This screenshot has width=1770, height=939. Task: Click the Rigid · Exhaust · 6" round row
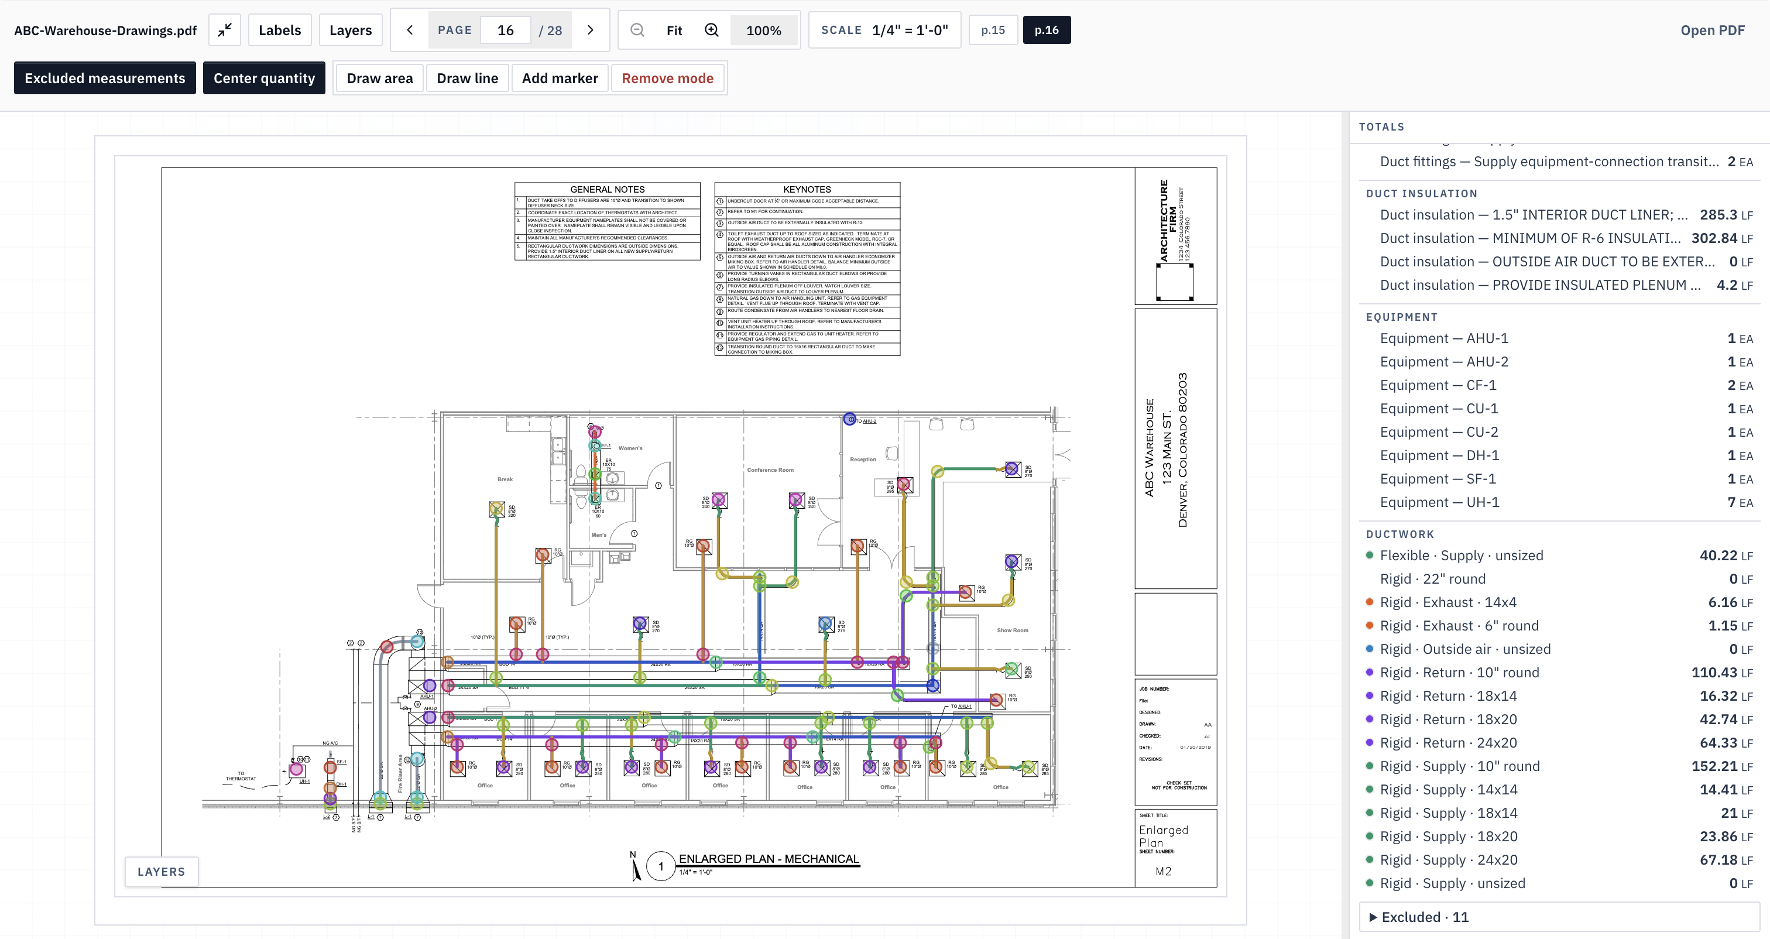click(1559, 626)
